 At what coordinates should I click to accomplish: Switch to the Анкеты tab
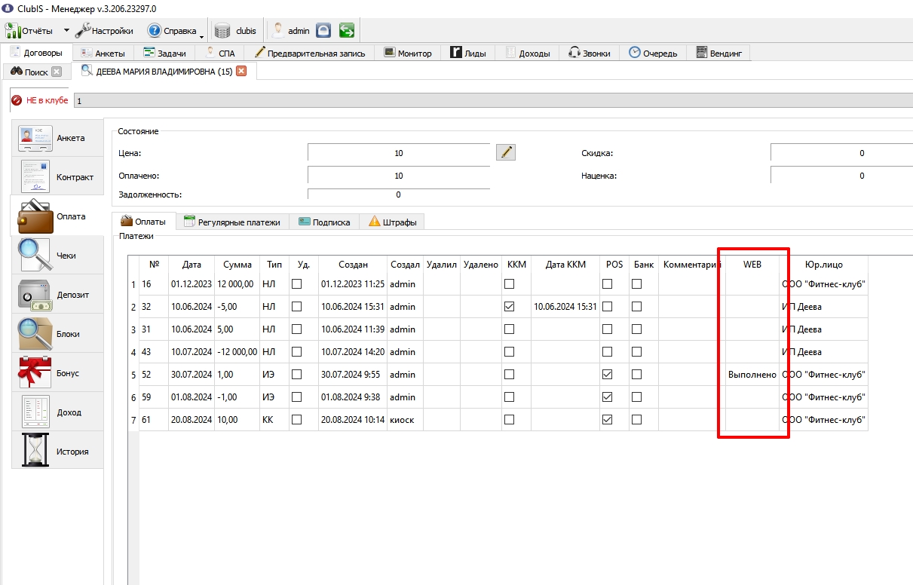104,54
